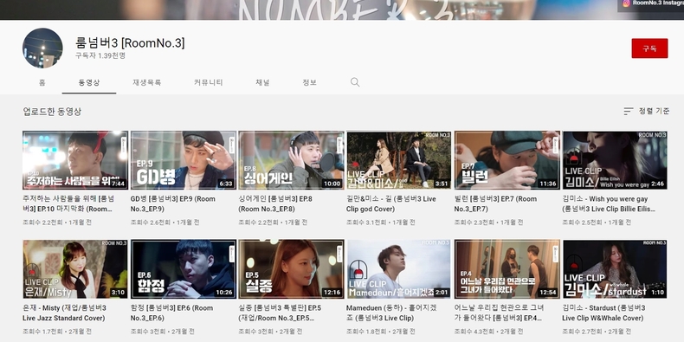Viewport: 684px width, 342px height.
Task: Click the title 빌런 [룸넘버3] EP.7
Action: [x=495, y=204]
